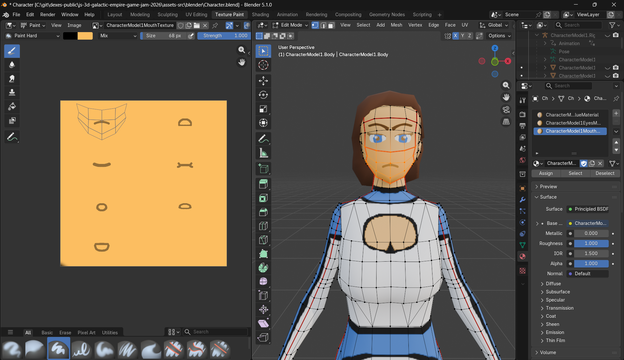Image resolution: width=624 pixels, height=360 pixels.
Task: Toggle X axis mirror symmetry
Action: tap(455, 36)
